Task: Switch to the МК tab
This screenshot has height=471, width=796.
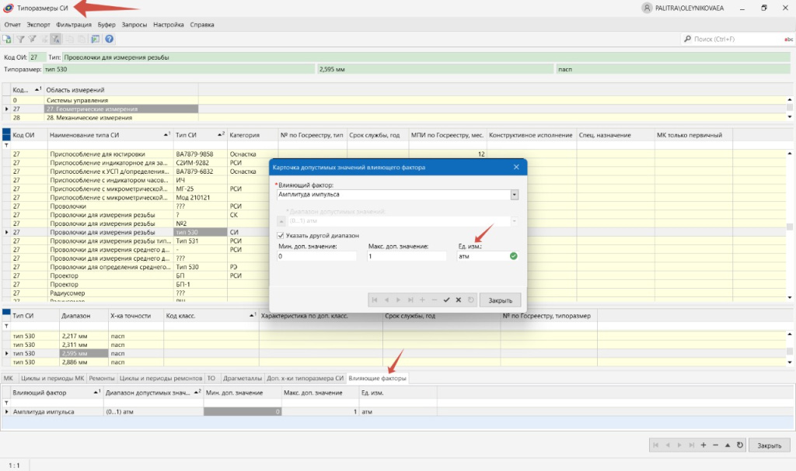Action: [8, 378]
